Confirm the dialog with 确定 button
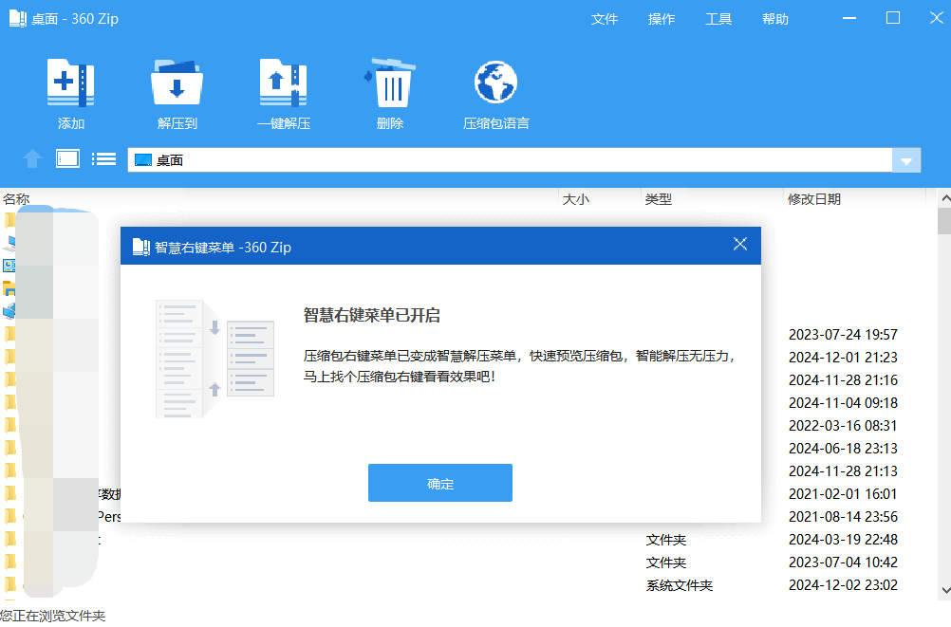This screenshot has height=627, width=951. coord(440,483)
